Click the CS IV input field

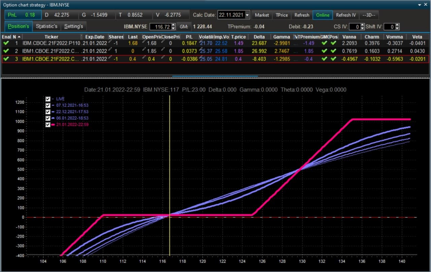click(355, 27)
